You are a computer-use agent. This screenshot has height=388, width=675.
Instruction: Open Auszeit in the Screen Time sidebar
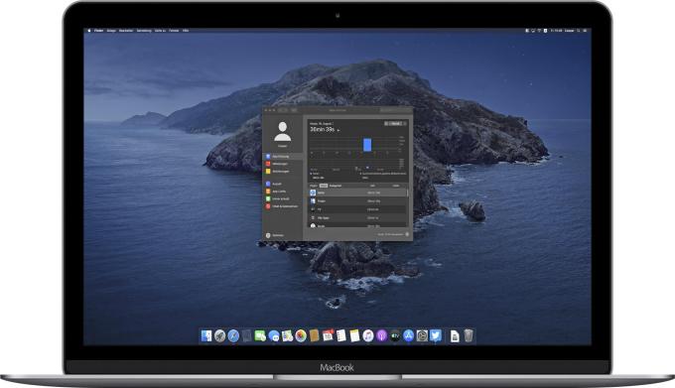283,184
